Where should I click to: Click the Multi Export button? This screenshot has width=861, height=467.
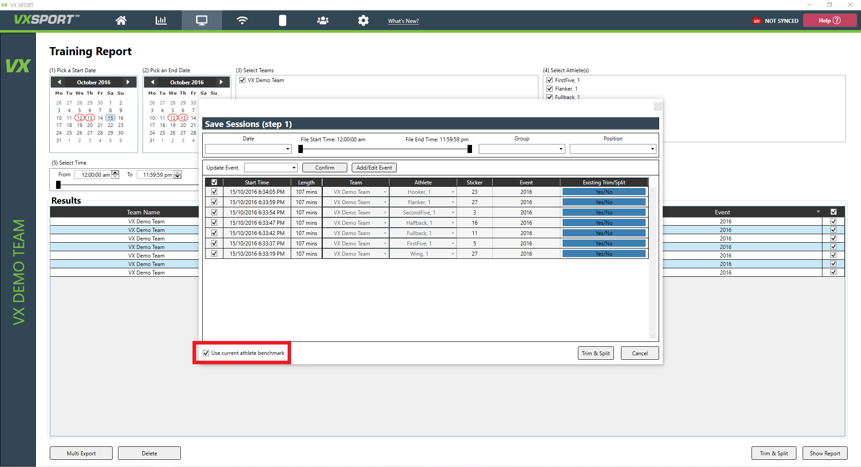(x=81, y=454)
